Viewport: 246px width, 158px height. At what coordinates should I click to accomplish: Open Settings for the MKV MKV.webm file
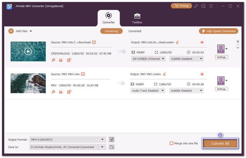pos(221,89)
